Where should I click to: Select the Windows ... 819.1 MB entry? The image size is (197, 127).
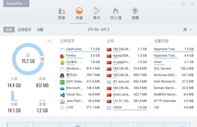pos(80,69)
